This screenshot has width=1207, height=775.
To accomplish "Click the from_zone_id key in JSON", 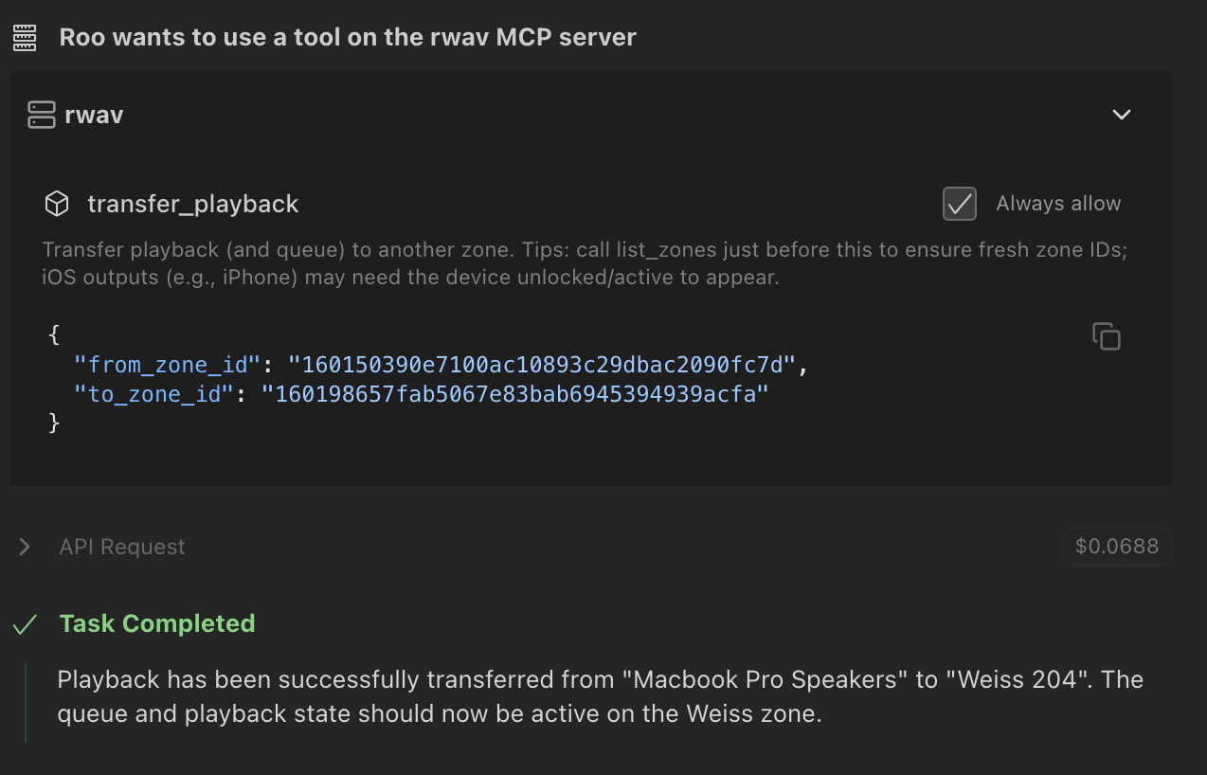I will coord(167,364).
